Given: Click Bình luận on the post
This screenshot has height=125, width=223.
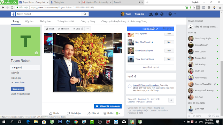Looking at the screenshot, I should [74, 113].
